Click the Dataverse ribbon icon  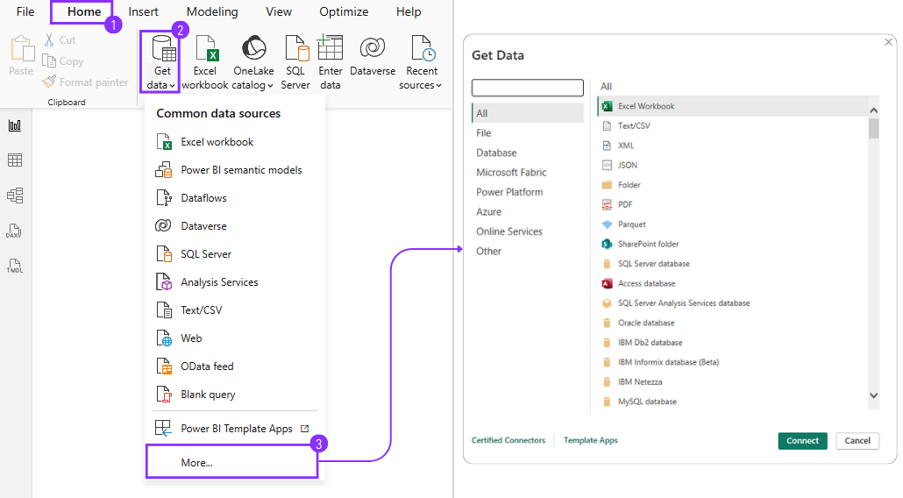[x=373, y=55]
